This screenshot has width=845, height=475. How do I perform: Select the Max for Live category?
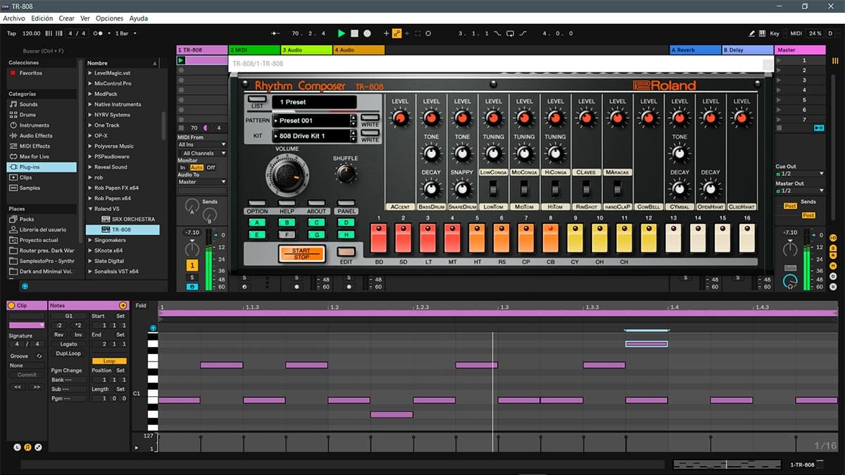(34, 157)
